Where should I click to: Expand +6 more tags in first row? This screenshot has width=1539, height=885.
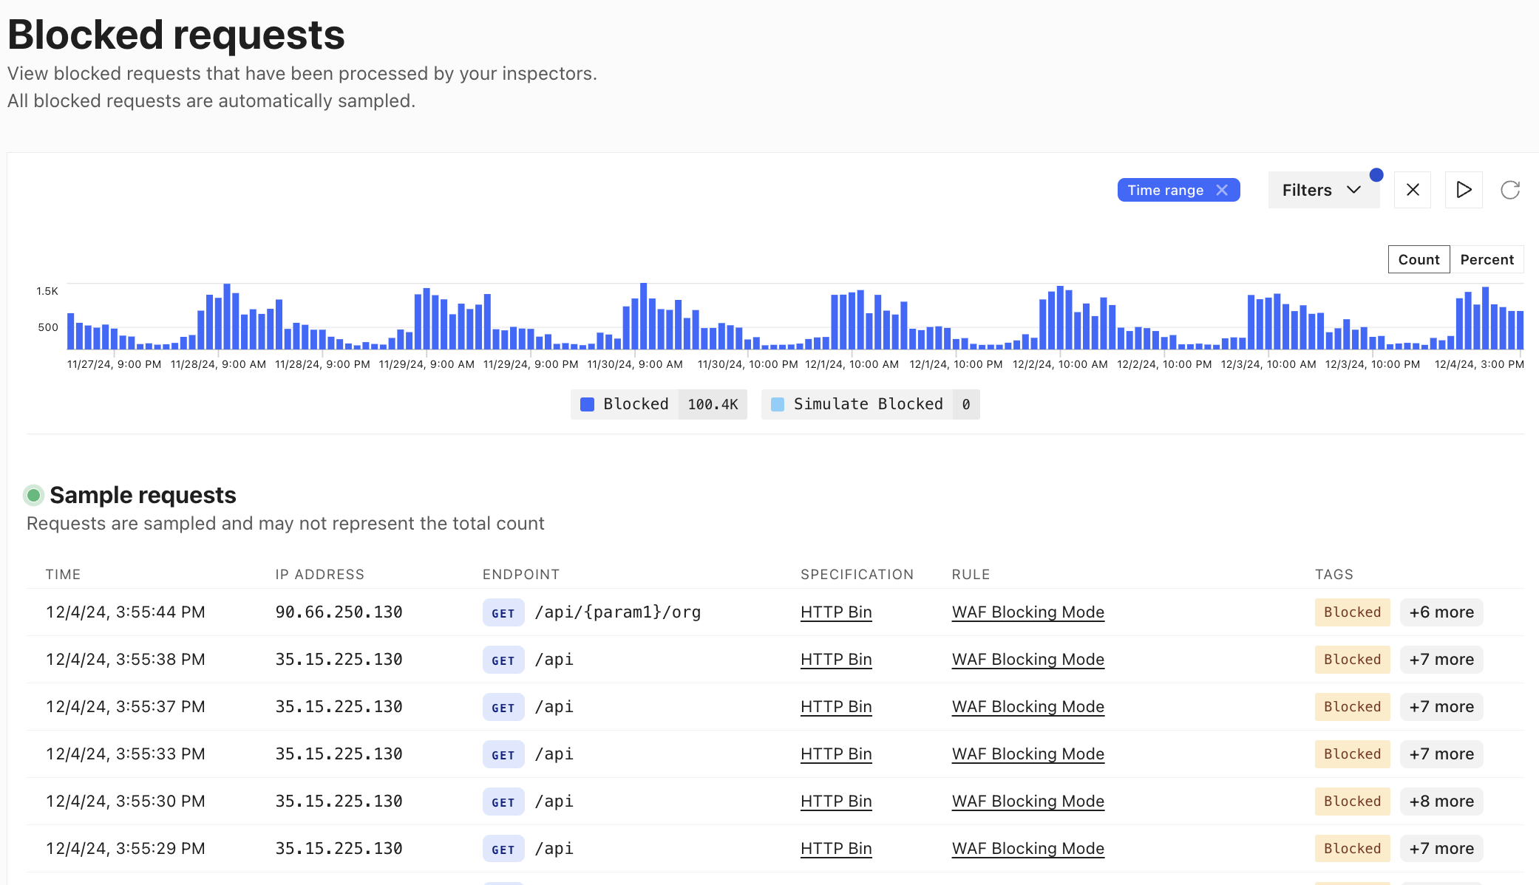tap(1441, 612)
